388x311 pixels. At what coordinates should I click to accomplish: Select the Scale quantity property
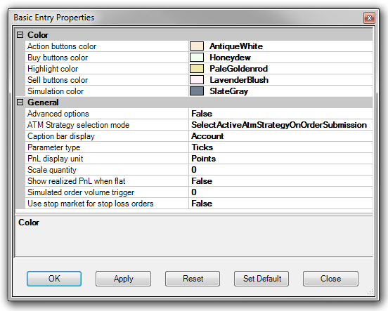coord(107,170)
